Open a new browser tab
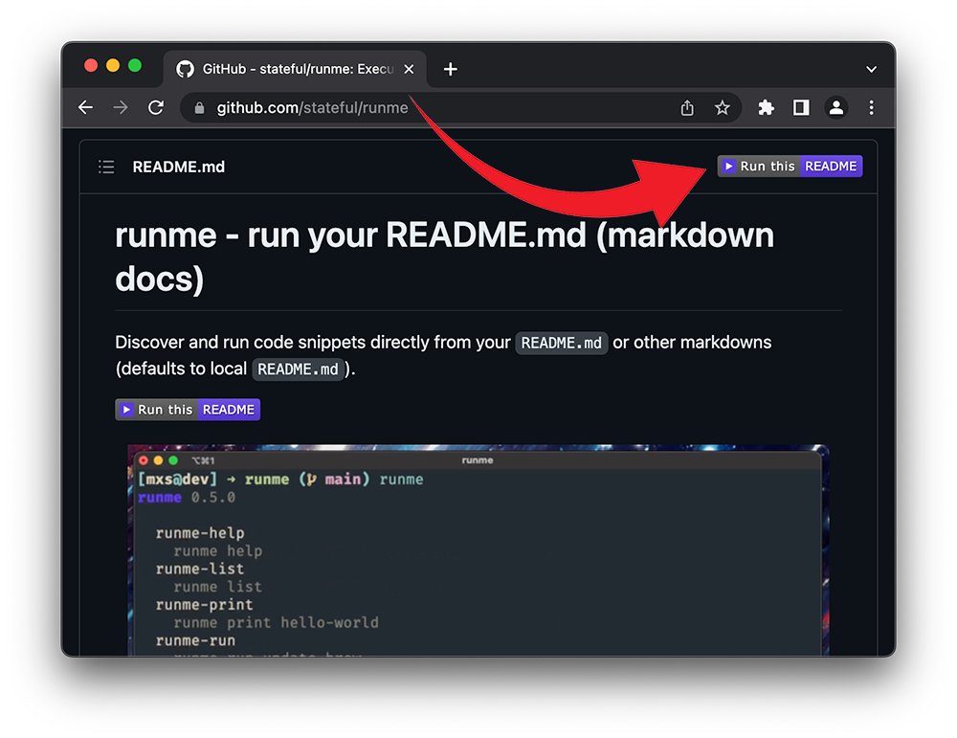The image size is (957, 738). coord(450,68)
